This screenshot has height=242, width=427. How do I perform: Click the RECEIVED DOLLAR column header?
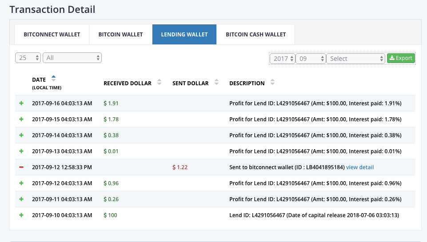click(128, 83)
